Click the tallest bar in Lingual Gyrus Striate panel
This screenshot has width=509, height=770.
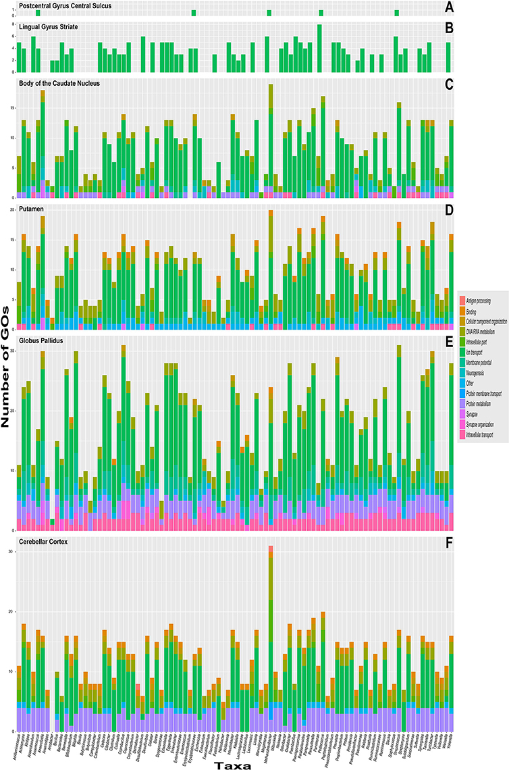[x=319, y=48]
